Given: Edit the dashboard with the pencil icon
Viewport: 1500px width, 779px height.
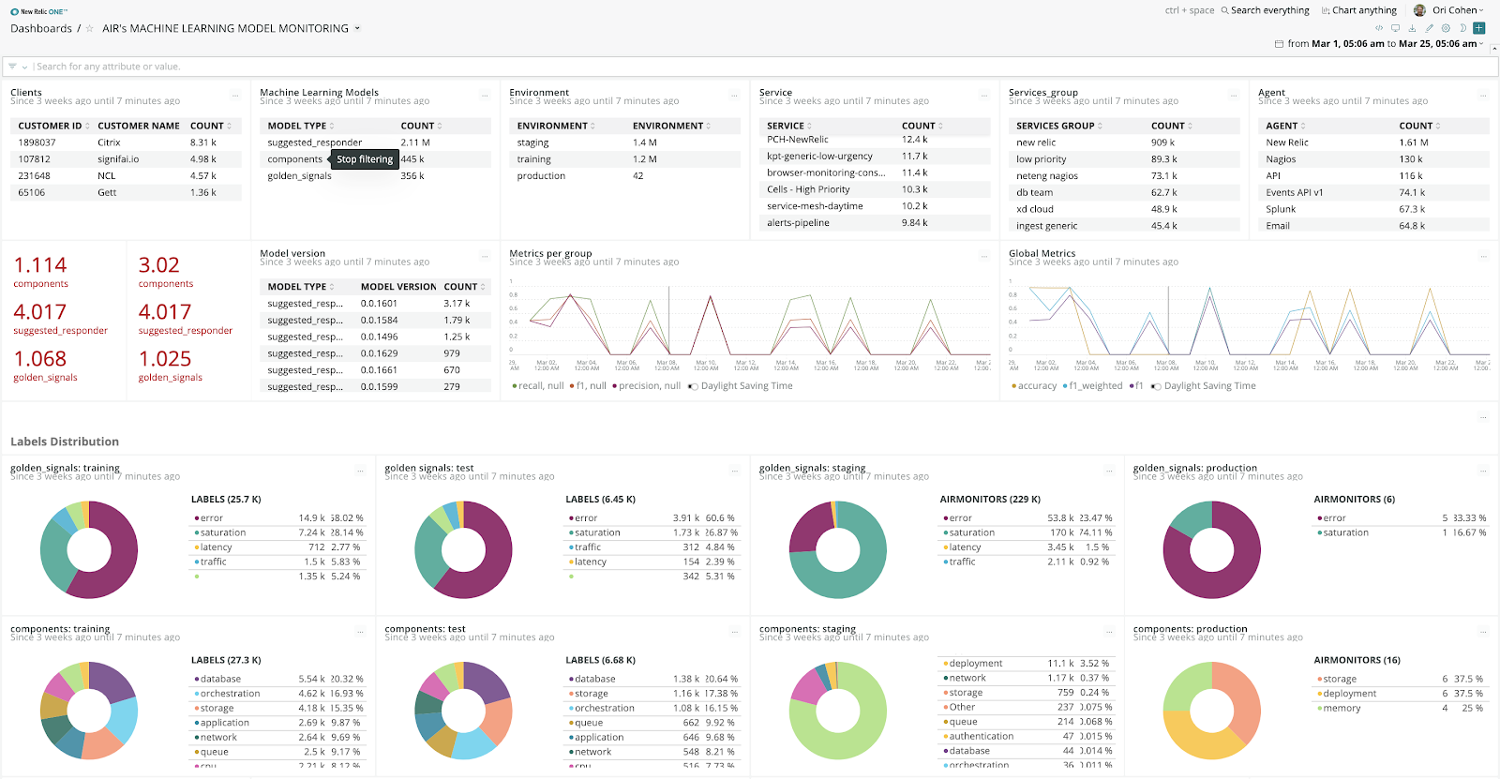Looking at the screenshot, I should (1429, 28).
